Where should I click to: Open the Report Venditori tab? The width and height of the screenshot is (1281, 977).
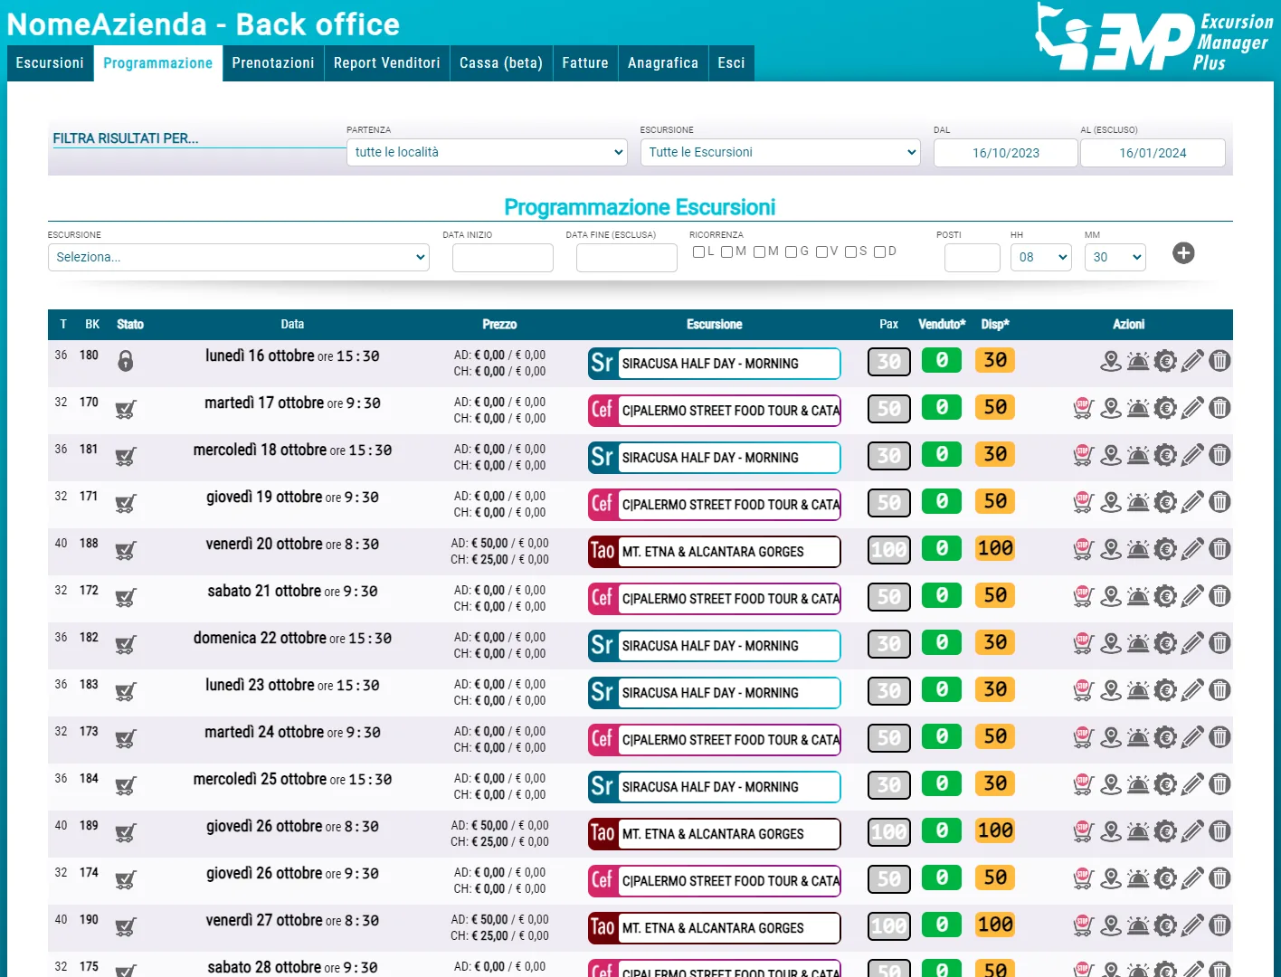click(x=387, y=63)
